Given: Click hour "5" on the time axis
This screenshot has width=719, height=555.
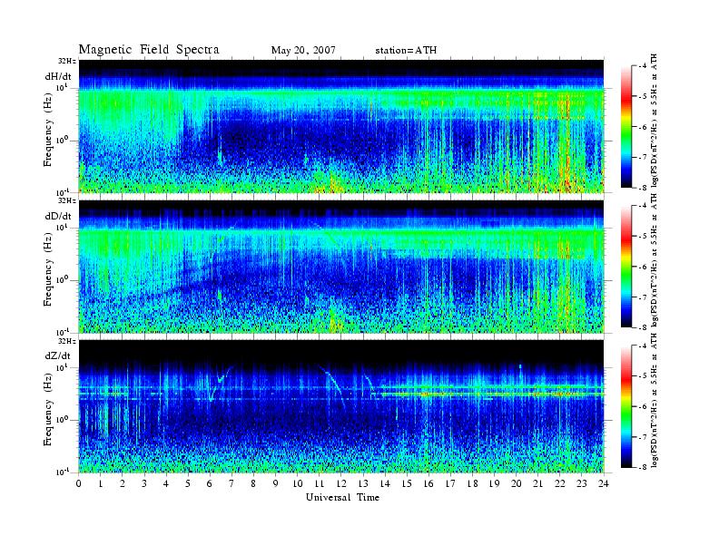Looking at the screenshot, I should pos(188,483).
